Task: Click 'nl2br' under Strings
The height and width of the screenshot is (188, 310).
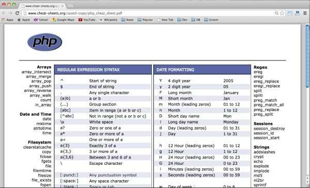Action: (259, 180)
